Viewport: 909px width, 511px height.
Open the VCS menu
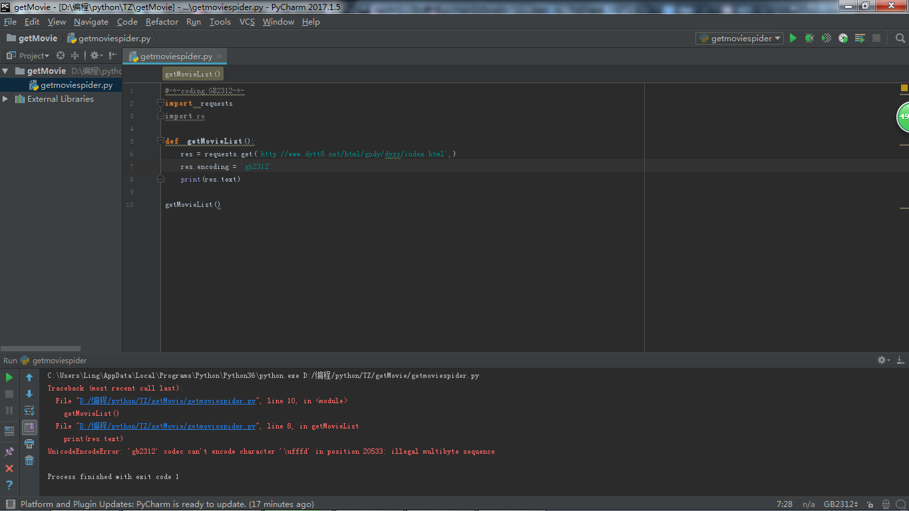pyautogui.click(x=247, y=22)
